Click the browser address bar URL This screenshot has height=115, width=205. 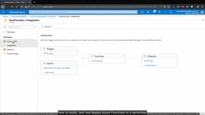(x=94, y=7)
